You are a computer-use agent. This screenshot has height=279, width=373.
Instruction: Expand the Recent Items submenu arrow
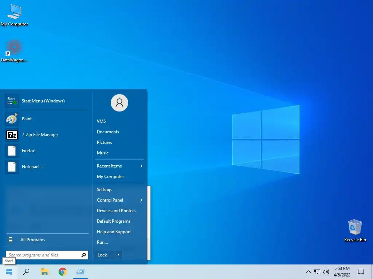tap(142, 166)
